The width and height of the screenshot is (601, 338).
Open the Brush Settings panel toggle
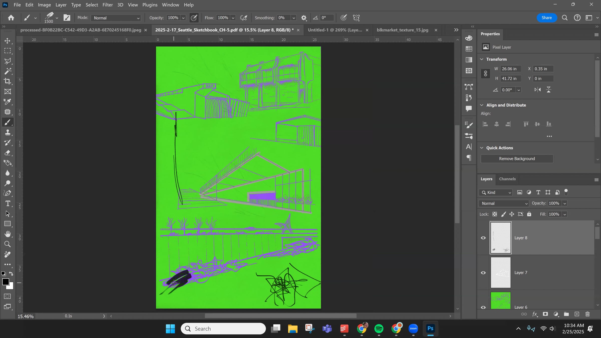(67, 18)
